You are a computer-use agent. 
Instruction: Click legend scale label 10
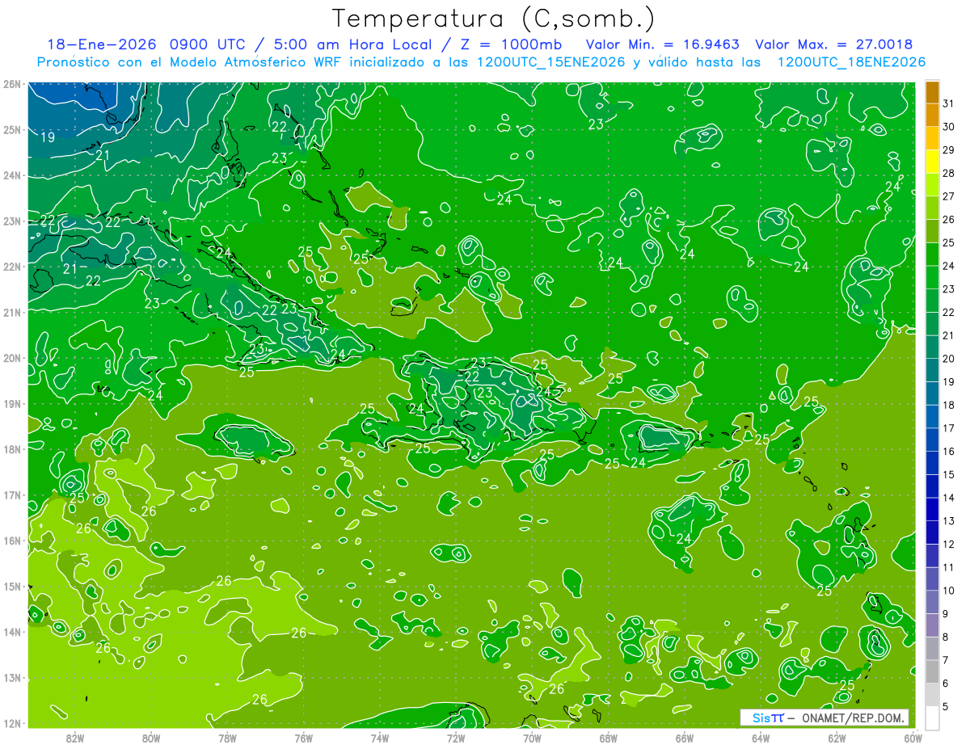click(x=949, y=591)
